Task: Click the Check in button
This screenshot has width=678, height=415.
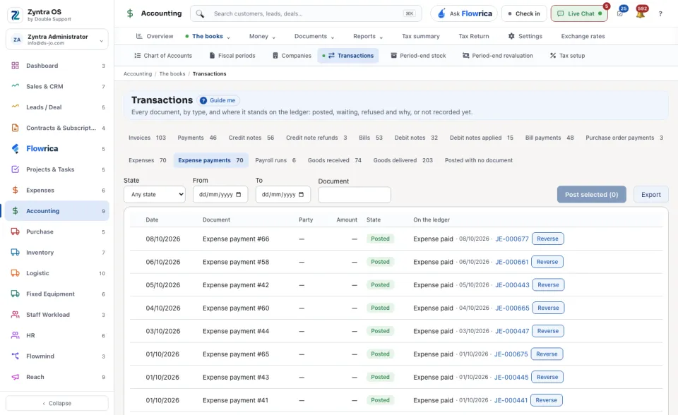Action: [524, 14]
